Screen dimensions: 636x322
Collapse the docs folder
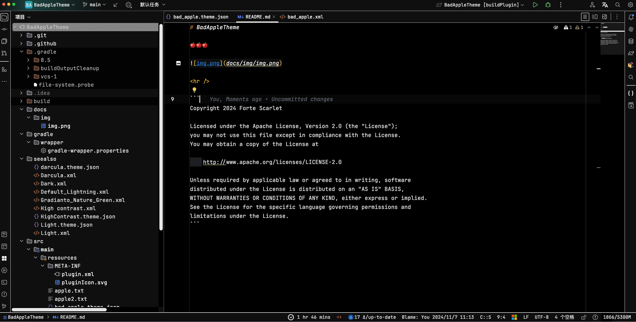(x=21, y=110)
